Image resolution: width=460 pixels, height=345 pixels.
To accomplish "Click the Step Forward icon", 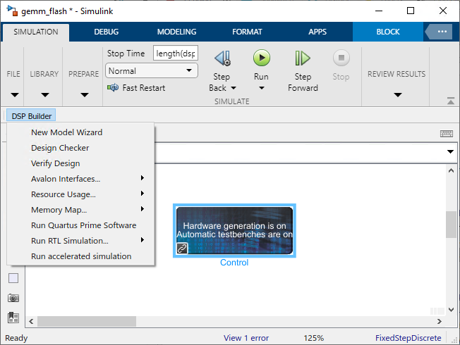I will point(303,58).
